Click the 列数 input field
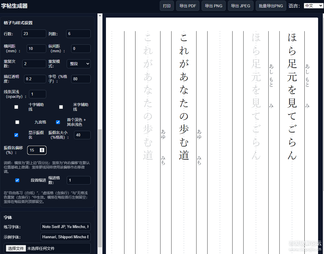Screen dimensions: 324x254 pos(78,34)
